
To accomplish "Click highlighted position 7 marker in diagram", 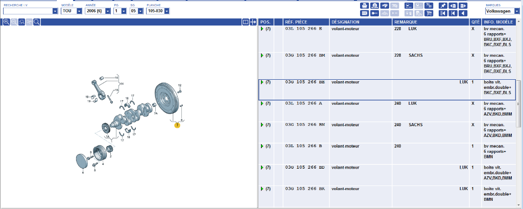I will click(177, 125).
